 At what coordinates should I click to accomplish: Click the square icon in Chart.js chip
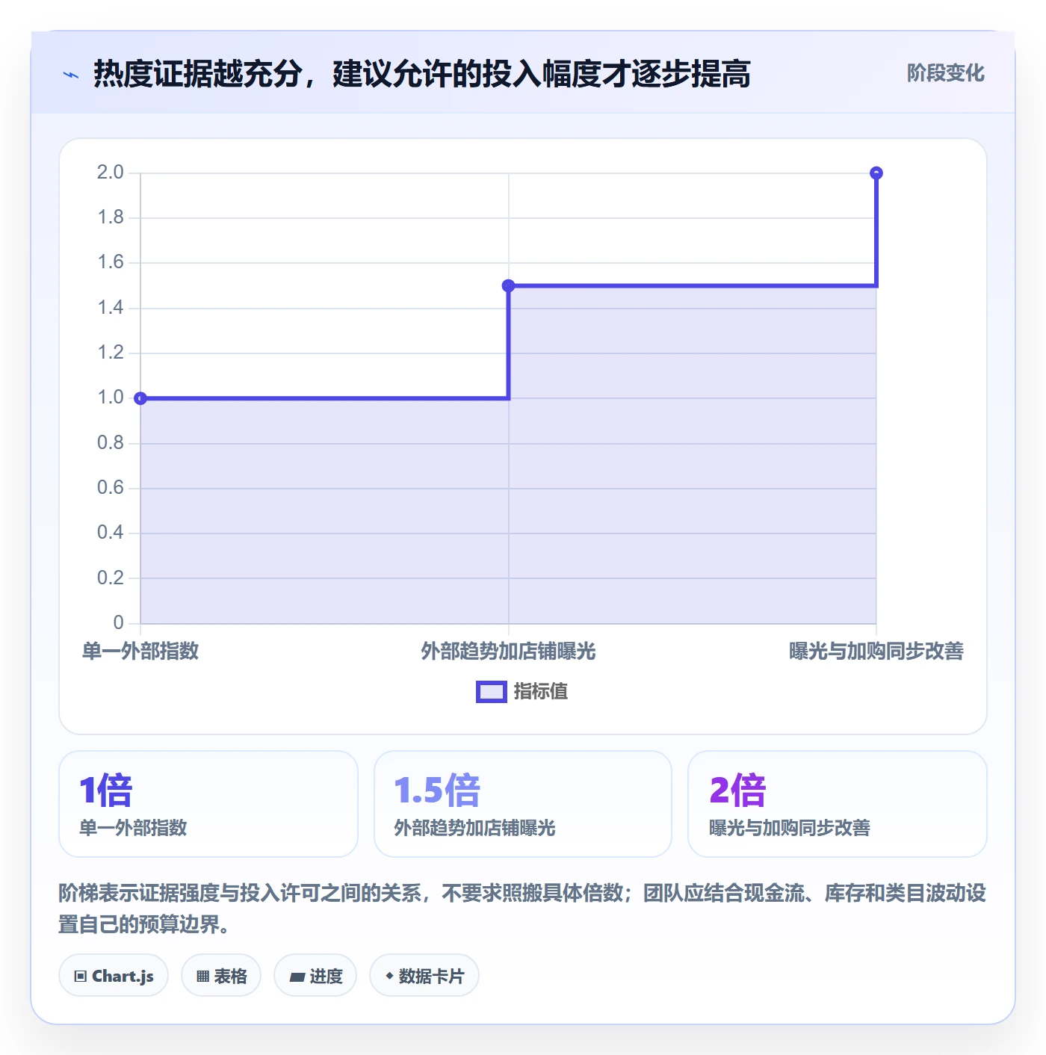pos(81,976)
